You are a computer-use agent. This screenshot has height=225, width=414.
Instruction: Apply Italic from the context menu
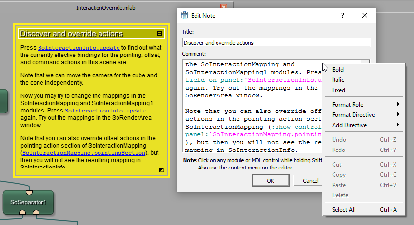[338, 80]
